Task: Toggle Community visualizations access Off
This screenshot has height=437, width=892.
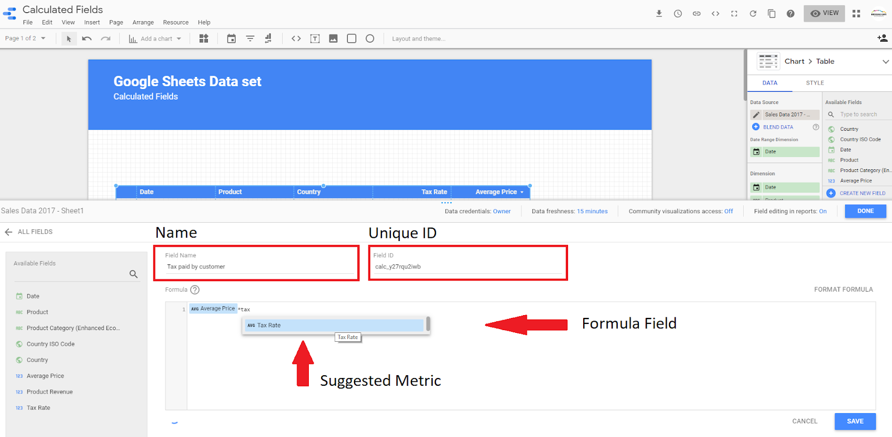Action: click(x=728, y=212)
